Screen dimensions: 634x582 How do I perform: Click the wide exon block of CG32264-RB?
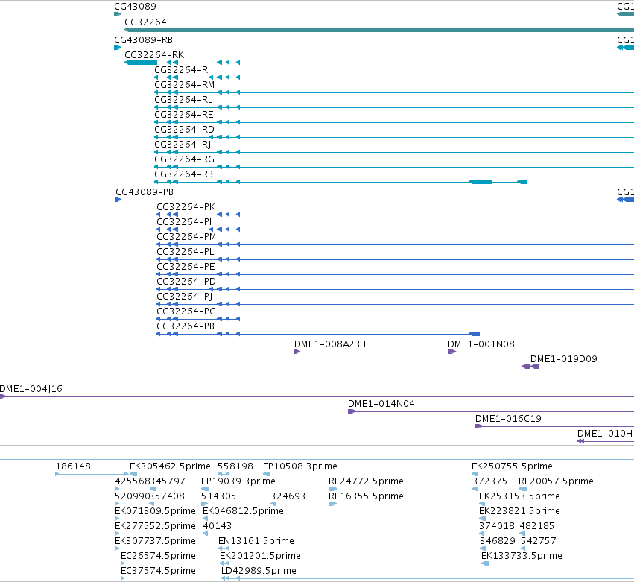481,182
